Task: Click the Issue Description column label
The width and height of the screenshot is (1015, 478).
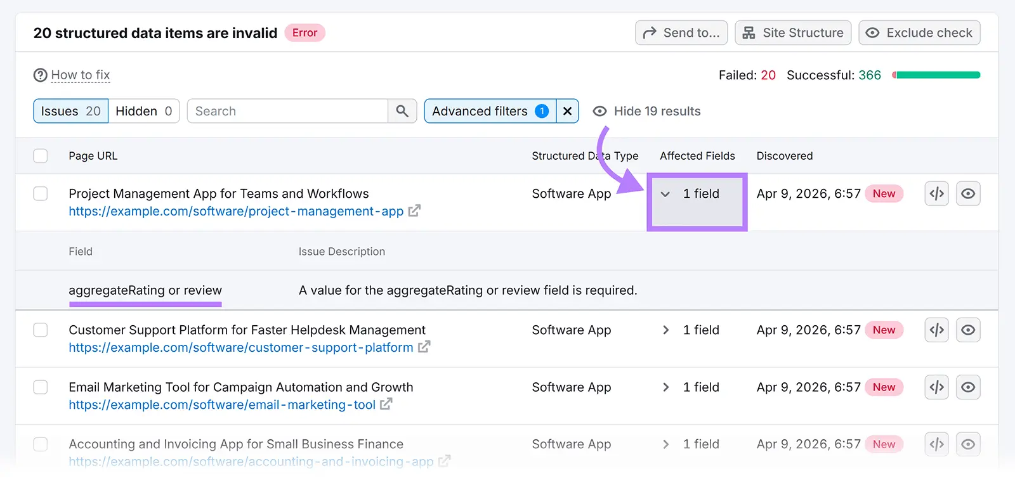Action: pos(342,252)
